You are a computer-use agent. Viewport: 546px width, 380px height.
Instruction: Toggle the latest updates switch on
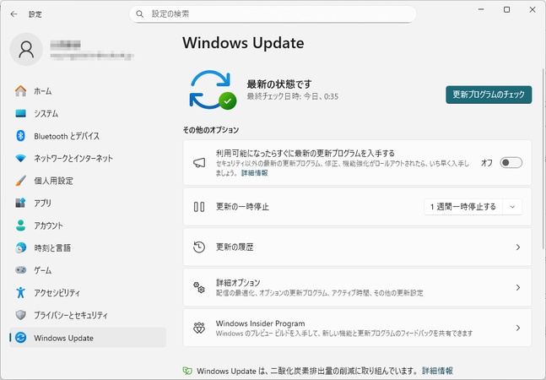click(x=511, y=163)
